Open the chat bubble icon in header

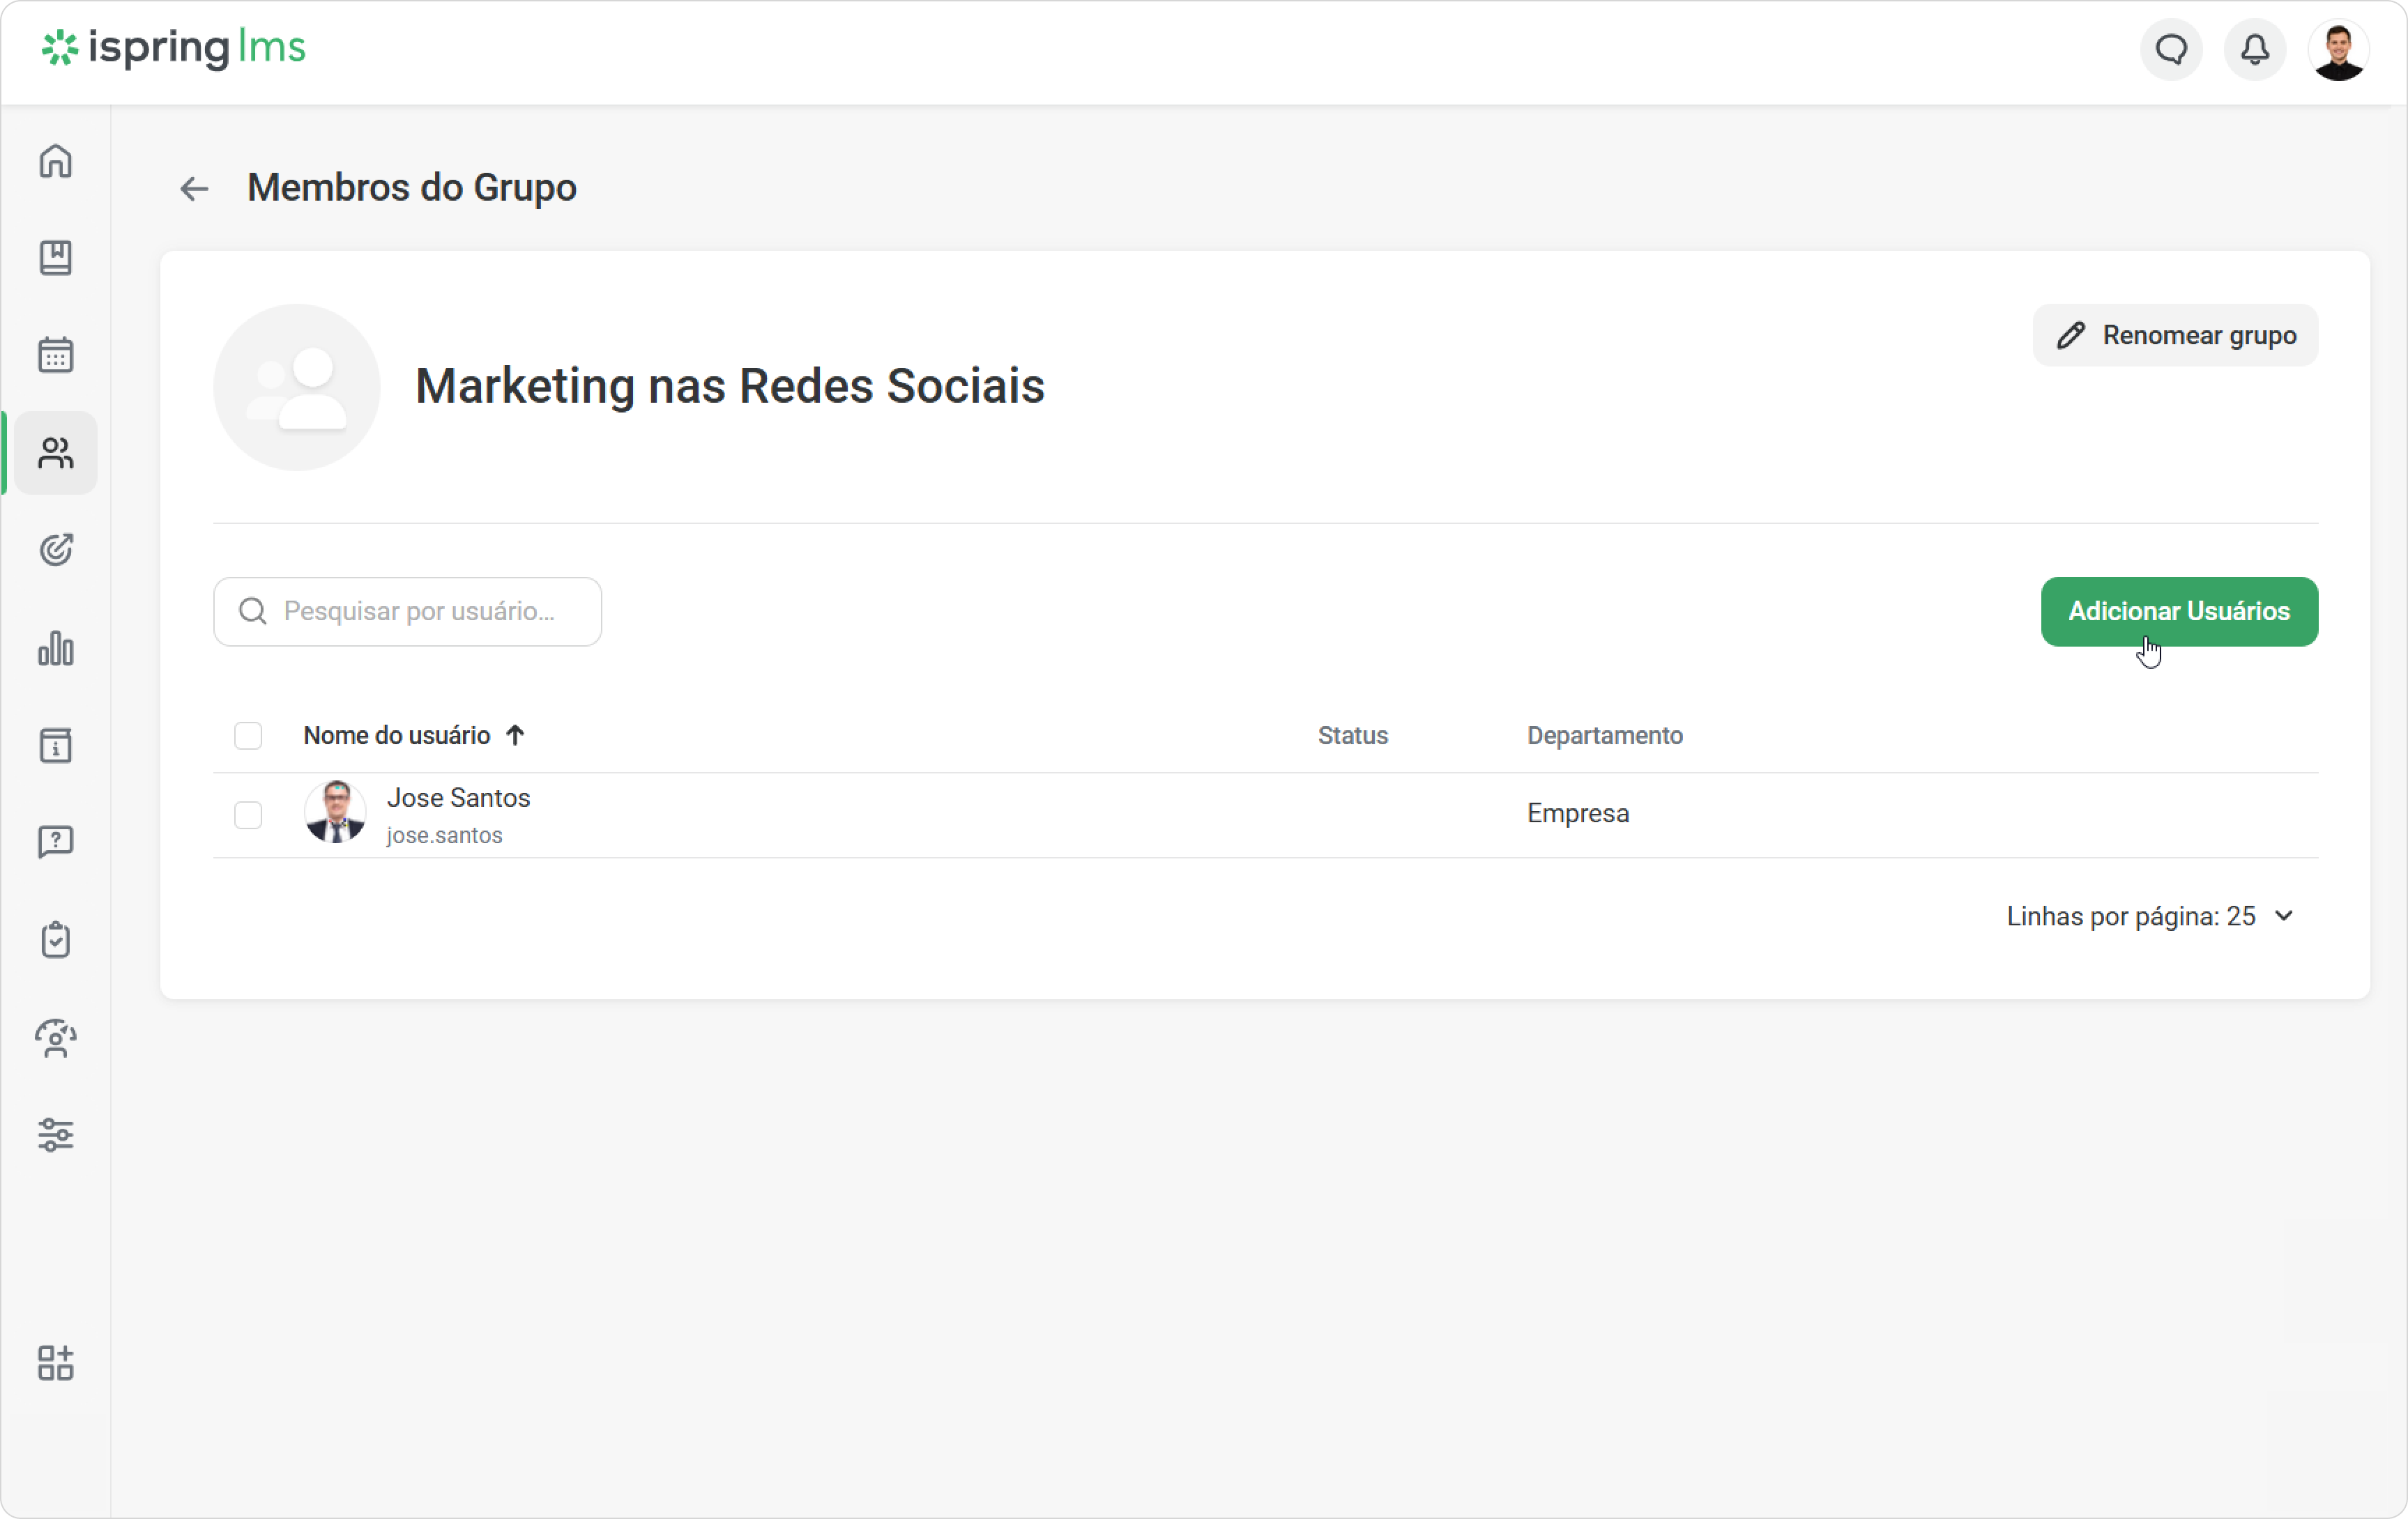tap(2171, 49)
